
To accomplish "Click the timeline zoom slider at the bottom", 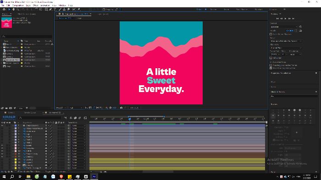I will coord(98,172).
